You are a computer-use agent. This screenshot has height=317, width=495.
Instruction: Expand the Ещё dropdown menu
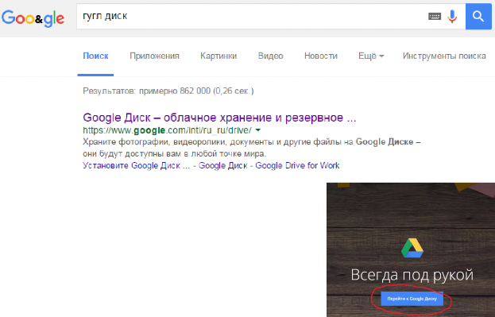pos(371,56)
